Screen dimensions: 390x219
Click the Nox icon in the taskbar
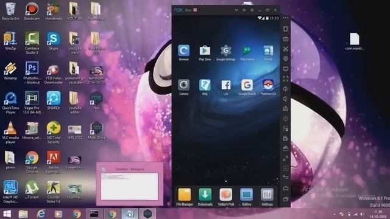pyautogui.click(x=147, y=214)
